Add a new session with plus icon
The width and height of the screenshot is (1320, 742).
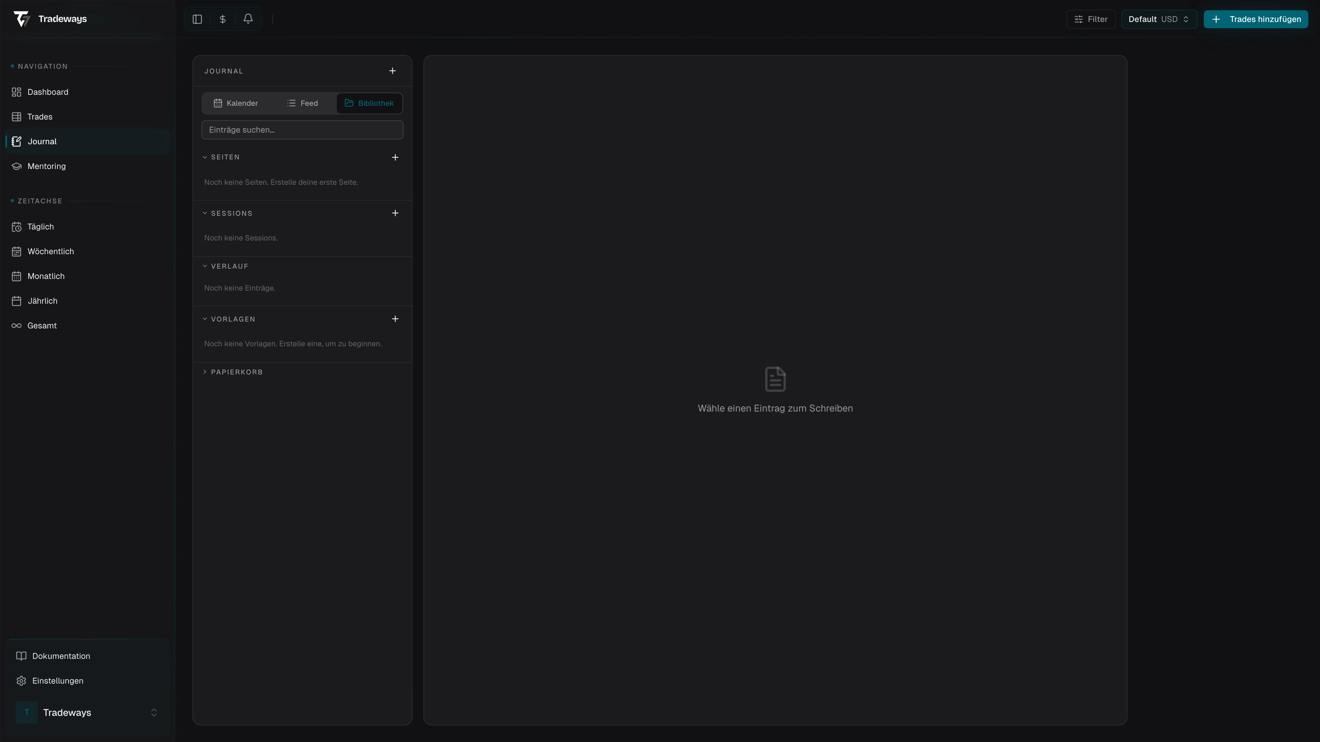pos(395,213)
